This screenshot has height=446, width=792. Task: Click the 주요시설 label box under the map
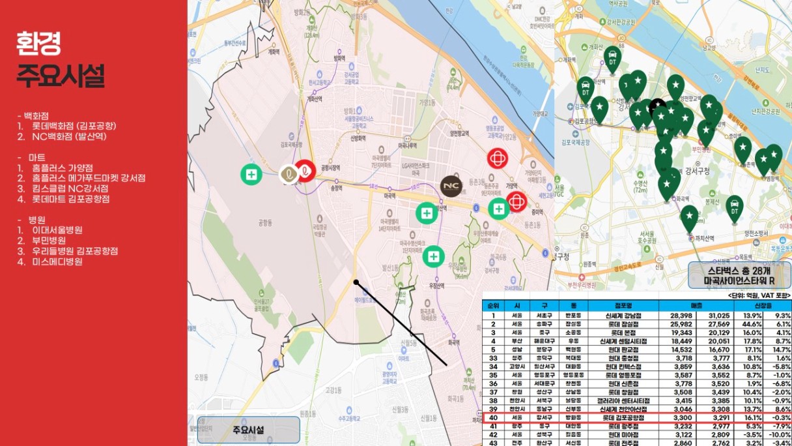(248, 430)
